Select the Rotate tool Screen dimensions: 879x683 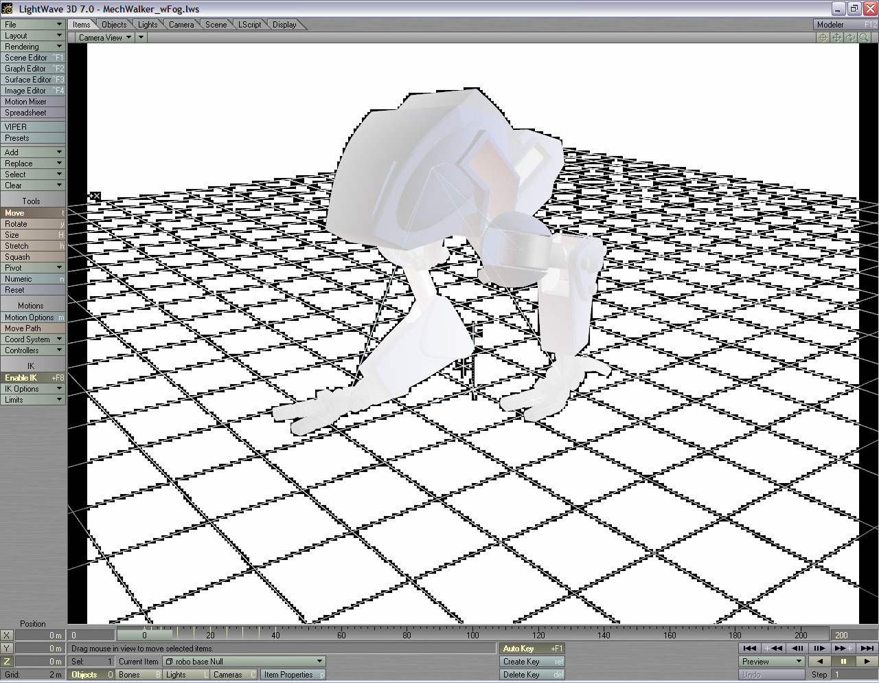pos(33,224)
